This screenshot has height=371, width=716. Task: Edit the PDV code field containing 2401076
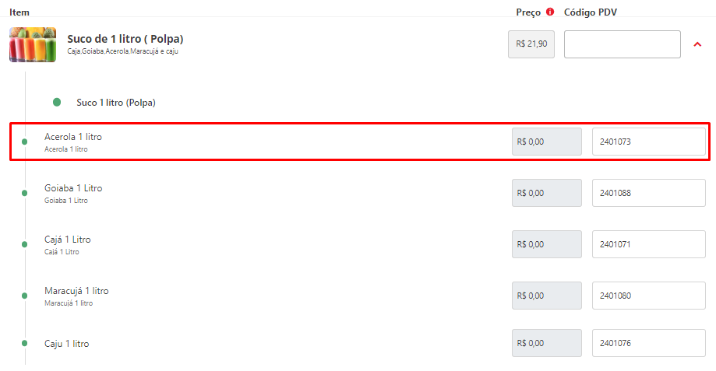[649, 343]
